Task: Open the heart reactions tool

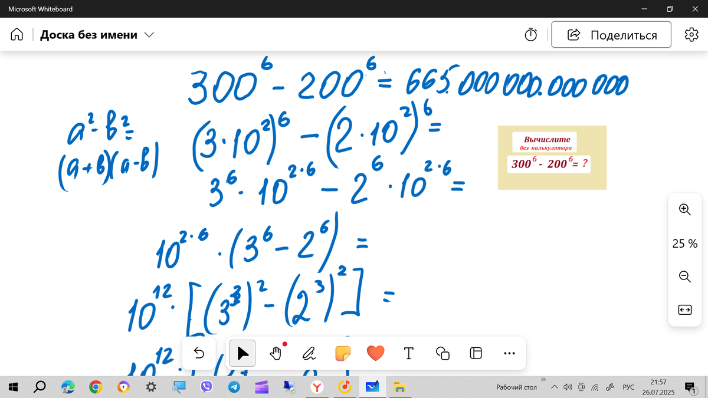Action: click(375, 353)
